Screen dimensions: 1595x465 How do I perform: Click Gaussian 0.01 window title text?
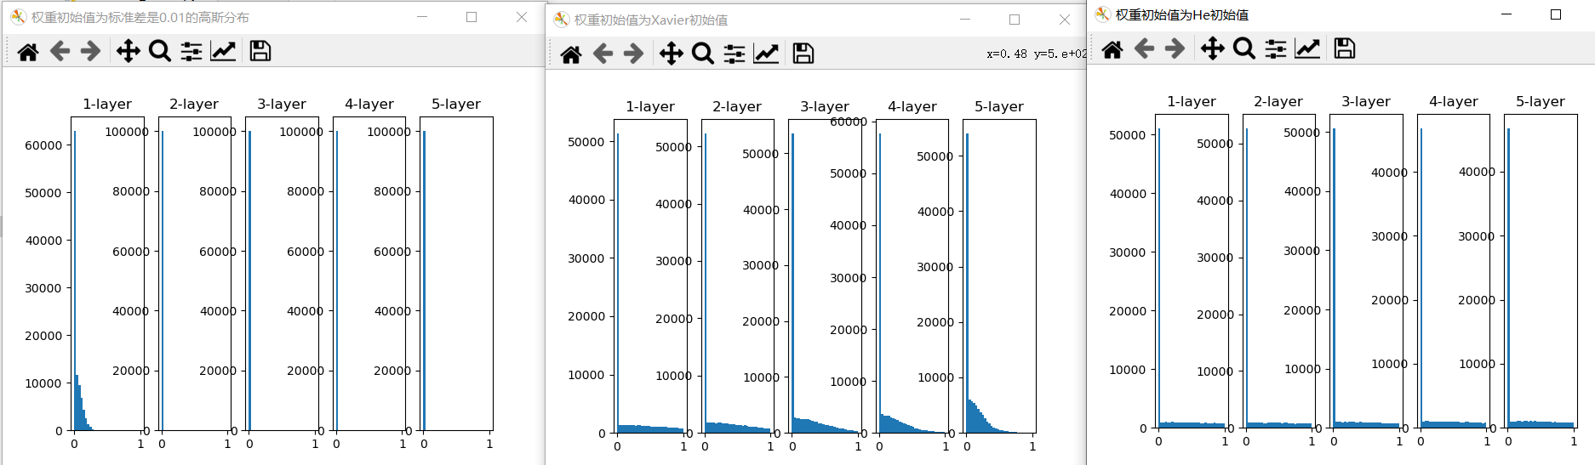click(140, 17)
